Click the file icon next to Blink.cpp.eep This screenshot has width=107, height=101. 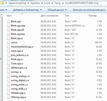(9, 26)
